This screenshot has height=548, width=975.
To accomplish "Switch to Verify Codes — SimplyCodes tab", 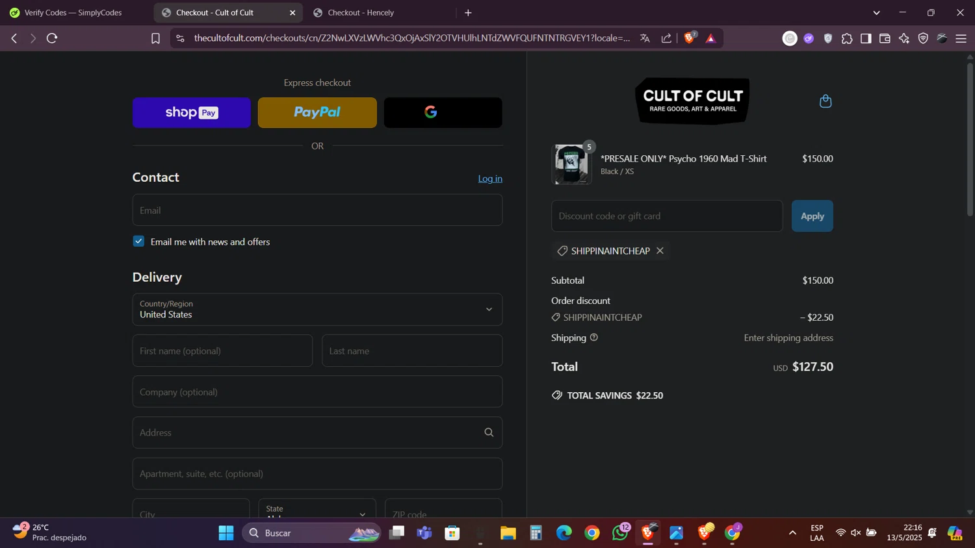I will 75,12.
